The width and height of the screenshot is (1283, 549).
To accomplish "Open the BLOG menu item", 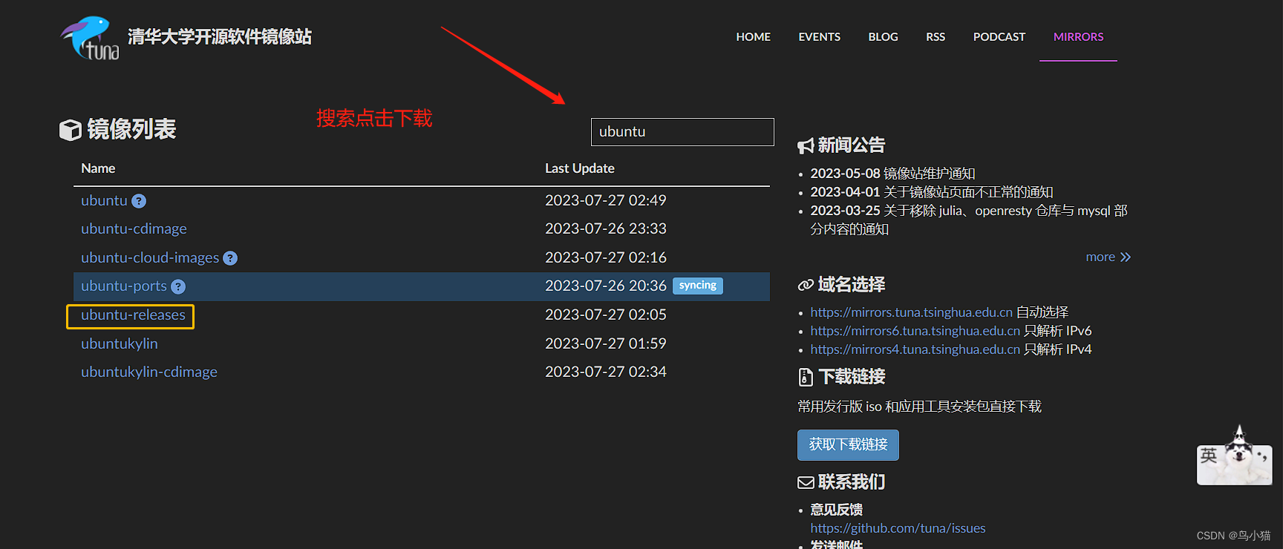I will pyautogui.click(x=883, y=36).
